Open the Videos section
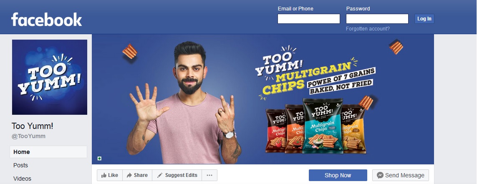477x184 pixels. pyautogui.click(x=22, y=179)
